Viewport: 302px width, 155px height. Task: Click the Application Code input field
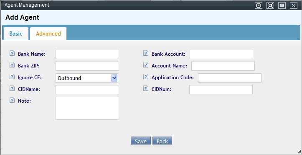pos(230,78)
